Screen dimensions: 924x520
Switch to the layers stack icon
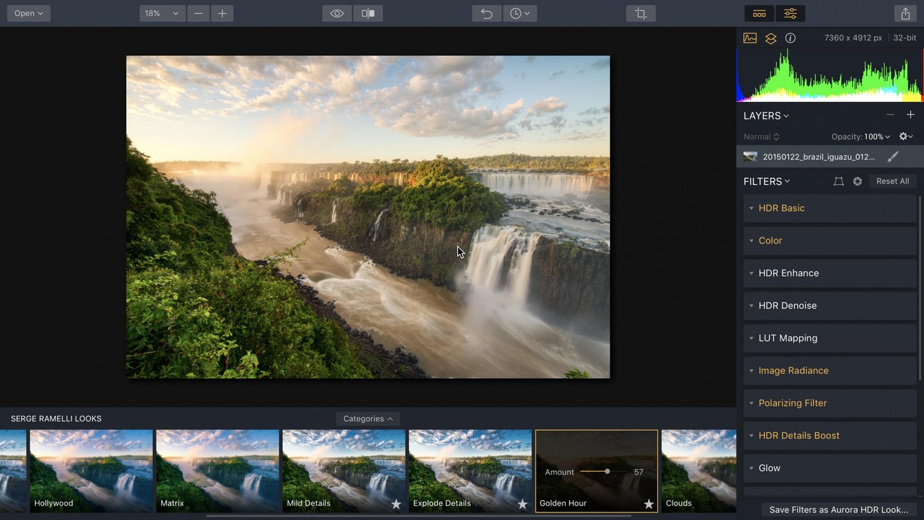click(x=771, y=39)
